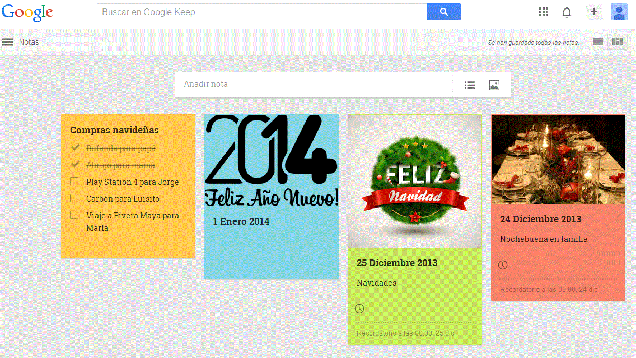Click reminder clock on 25 Diciembre note
Image resolution: width=636 pixels, height=358 pixels.
[359, 309]
